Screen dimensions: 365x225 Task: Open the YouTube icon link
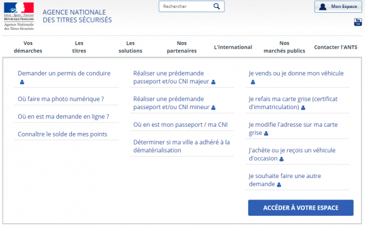pos(358,22)
